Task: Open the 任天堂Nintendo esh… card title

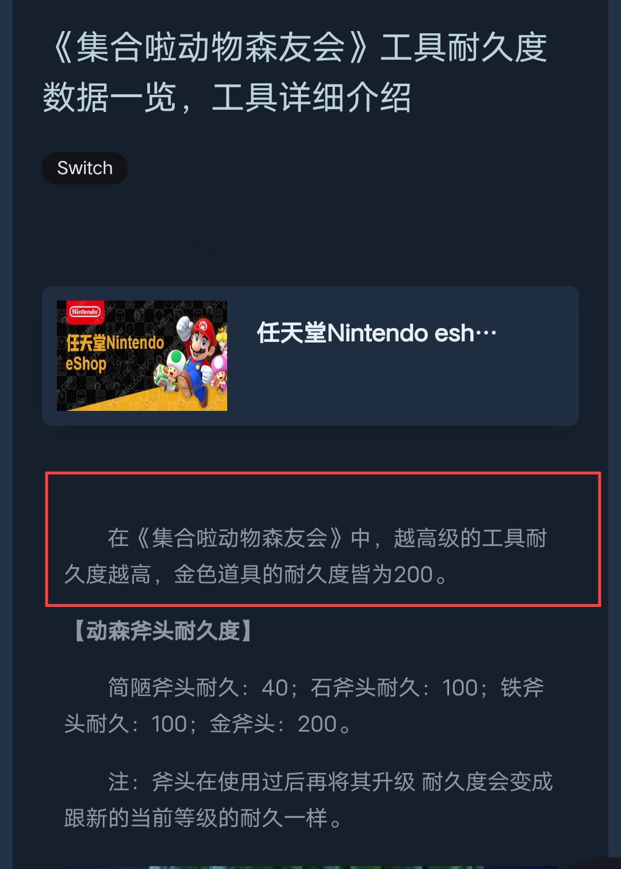Action: 377,333
